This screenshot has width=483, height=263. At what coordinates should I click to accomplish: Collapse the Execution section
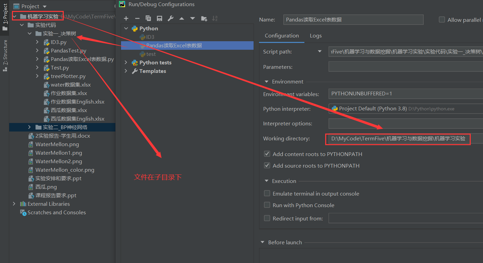[267, 181]
